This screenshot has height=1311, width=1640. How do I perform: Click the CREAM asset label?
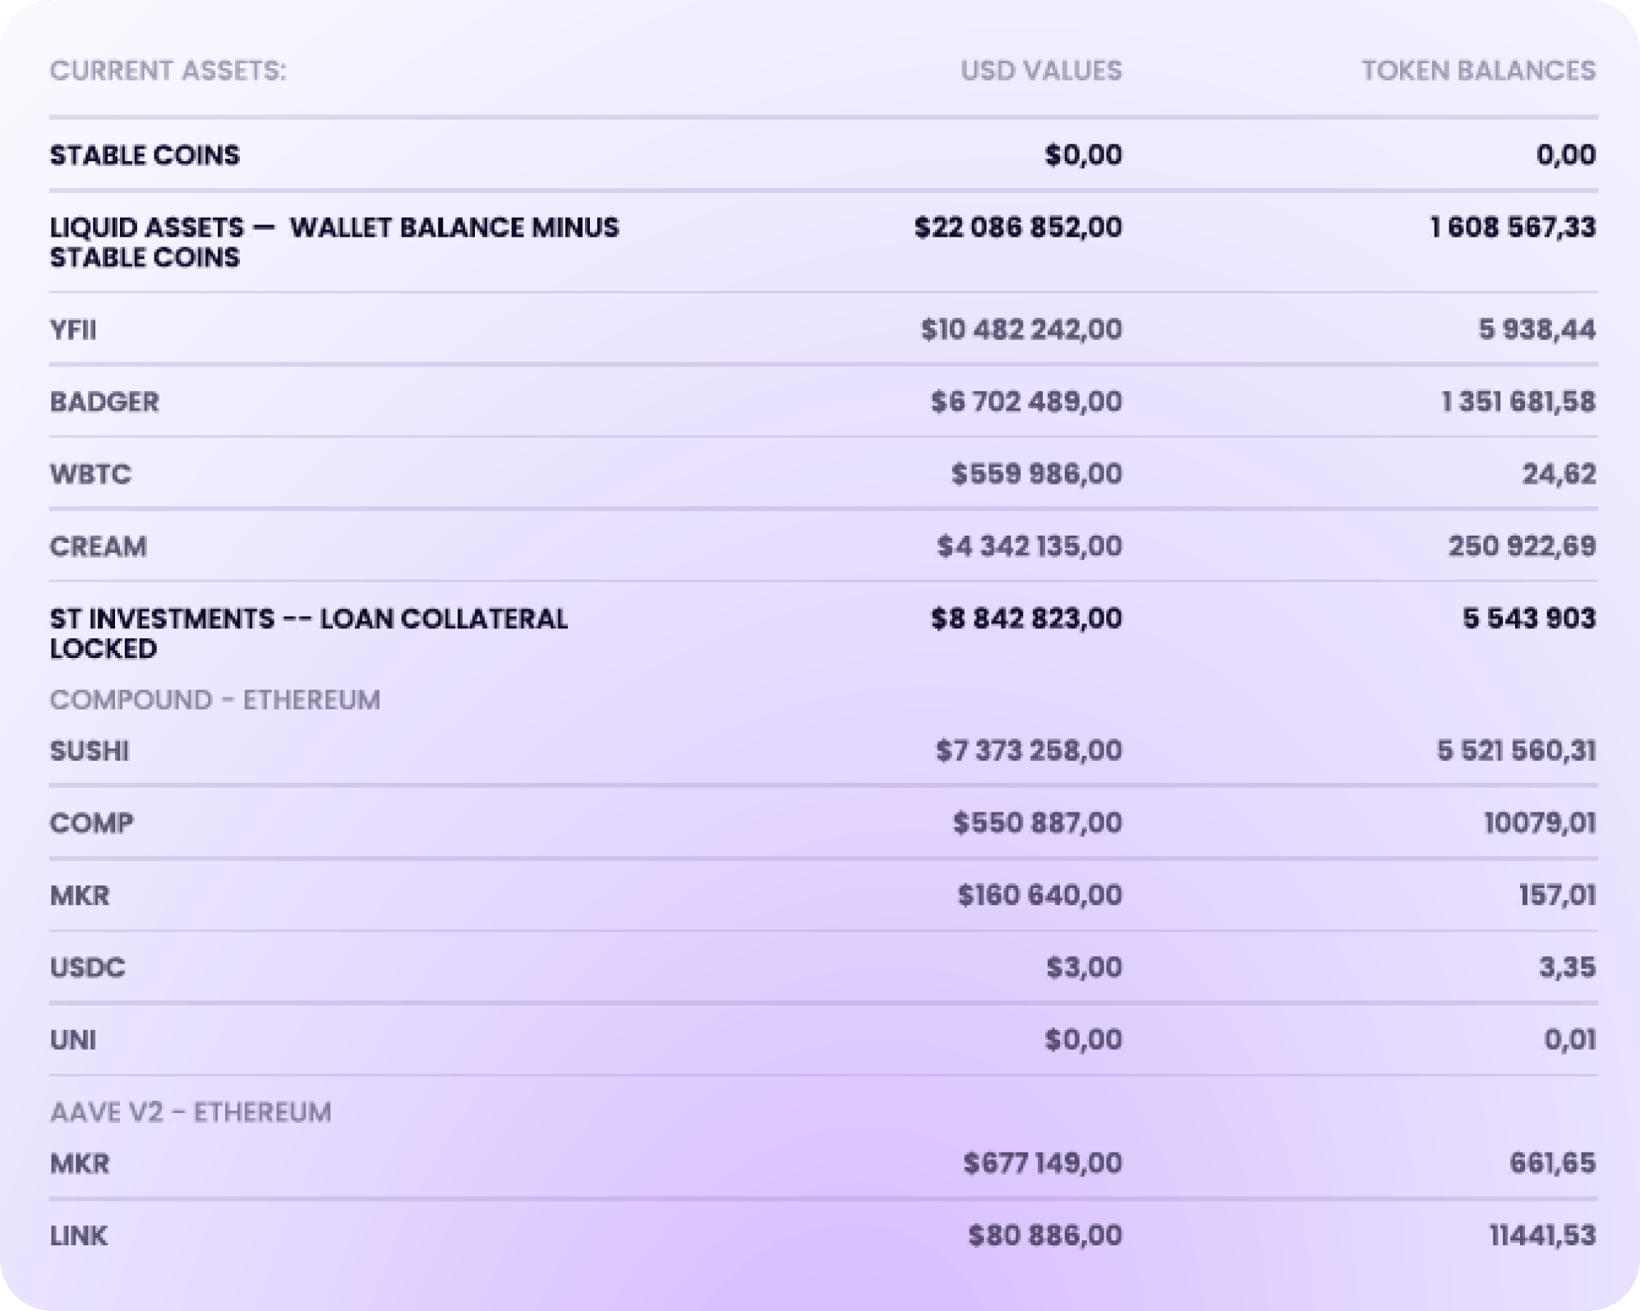(98, 546)
